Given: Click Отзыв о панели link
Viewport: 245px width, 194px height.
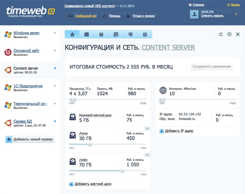Looking at the screenshot, I should tap(144, 16).
